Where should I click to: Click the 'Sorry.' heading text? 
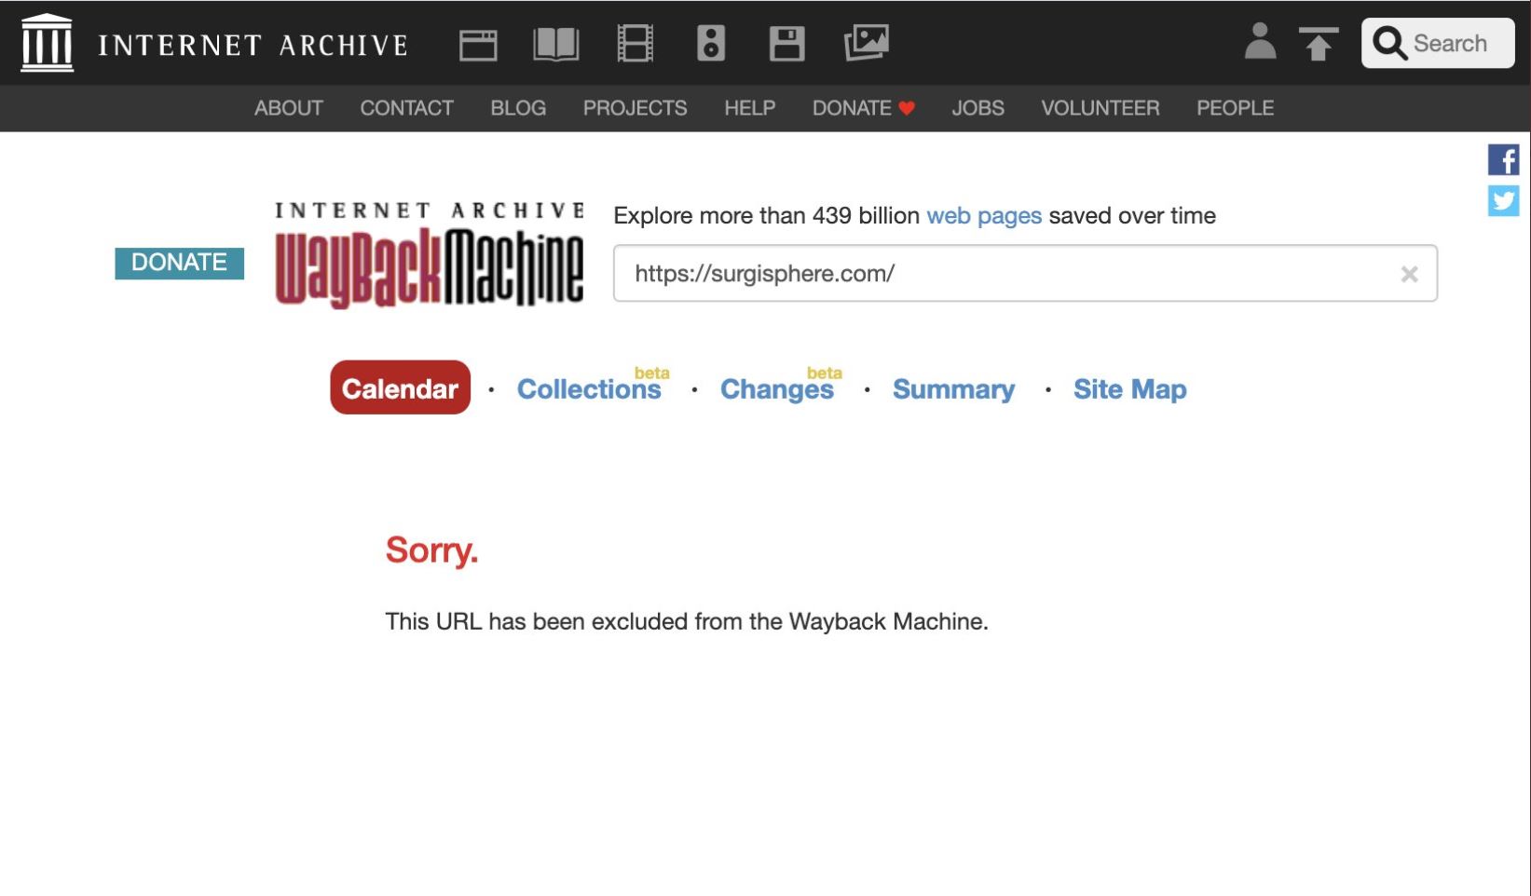coord(431,550)
